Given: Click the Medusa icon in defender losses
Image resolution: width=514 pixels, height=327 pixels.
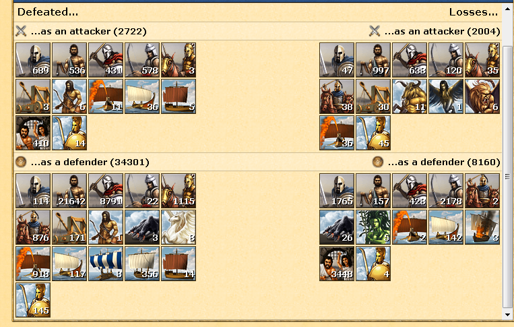Looking at the screenshot, I should pyautogui.click(x=373, y=227).
